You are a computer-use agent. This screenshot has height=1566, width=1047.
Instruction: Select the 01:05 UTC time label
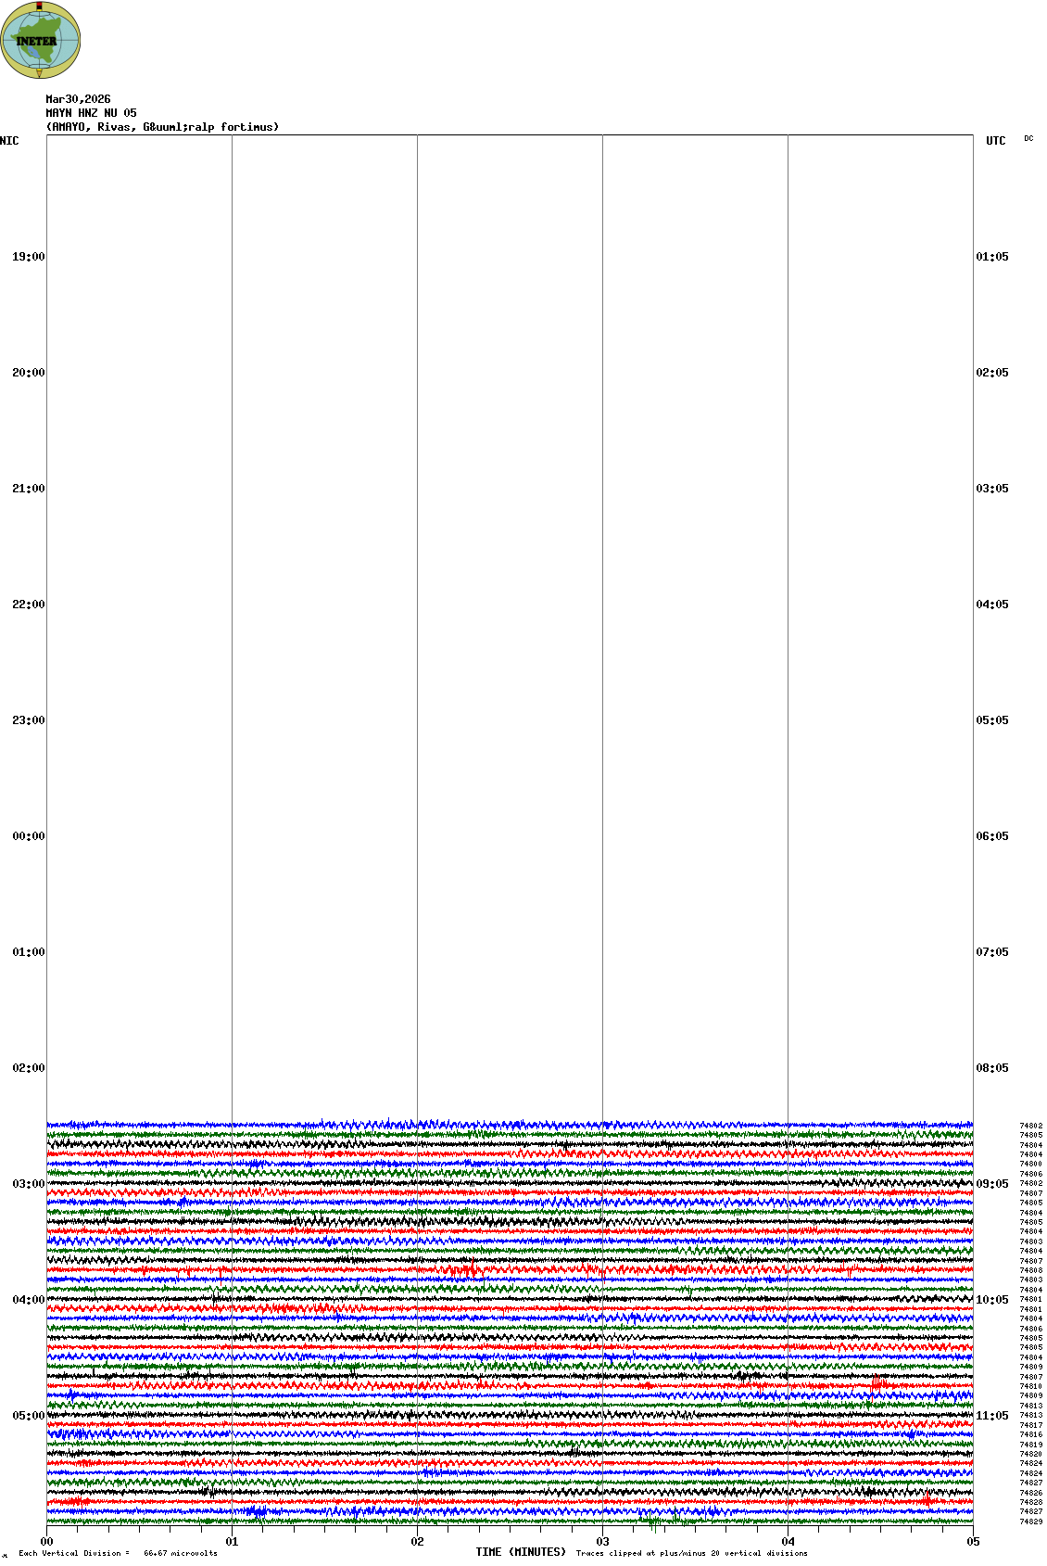[x=992, y=257]
